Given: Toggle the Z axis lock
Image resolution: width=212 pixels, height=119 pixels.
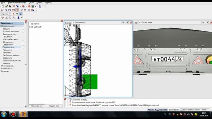Looking at the screenshot, I should (21, 14).
